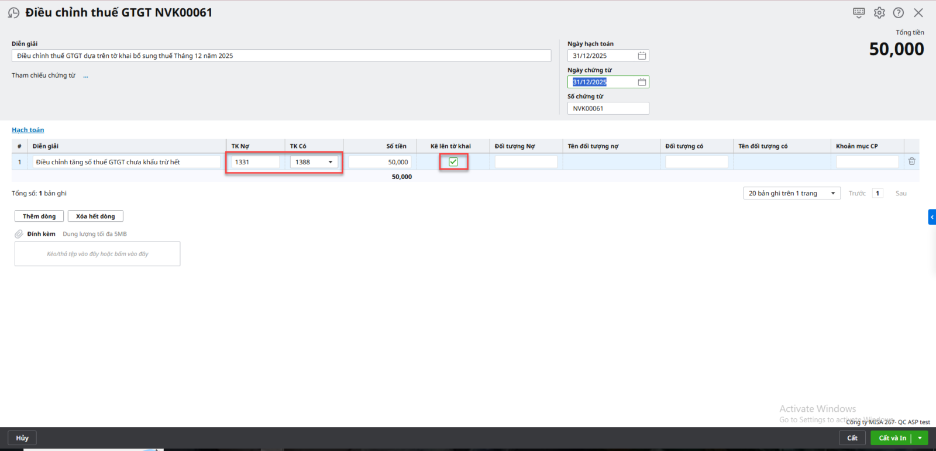Click the Đính kèm paperclip icon
Image resolution: width=936 pixels, height=451 pixels.
pos(19,234)
